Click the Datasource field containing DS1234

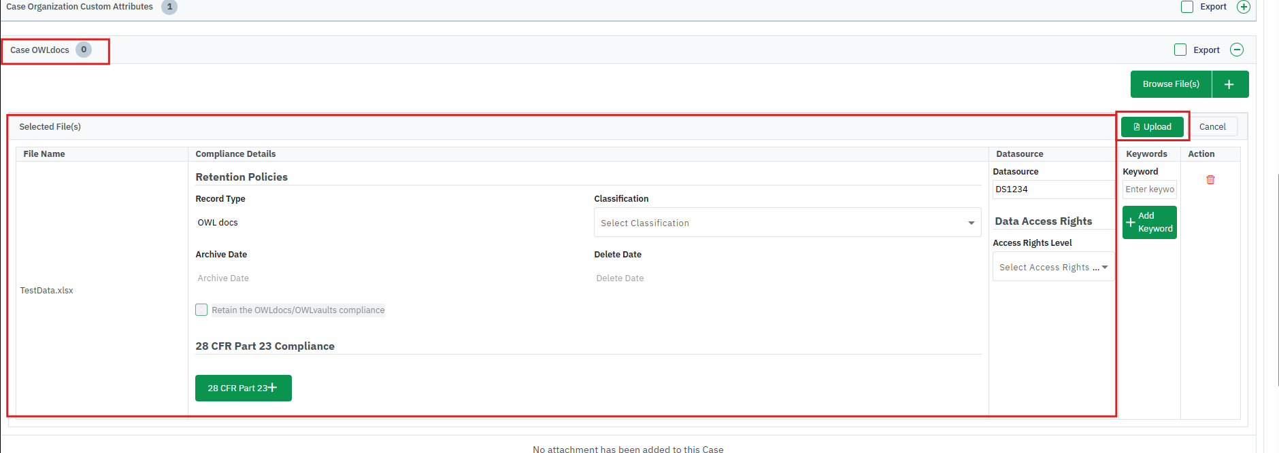click(1051, 189)
